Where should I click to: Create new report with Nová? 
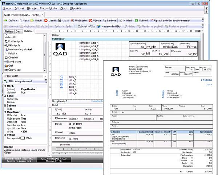click(24, 21)
